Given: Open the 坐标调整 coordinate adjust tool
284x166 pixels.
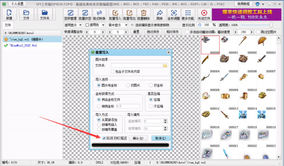Looking at the screenshot, I should click(174, 14).
